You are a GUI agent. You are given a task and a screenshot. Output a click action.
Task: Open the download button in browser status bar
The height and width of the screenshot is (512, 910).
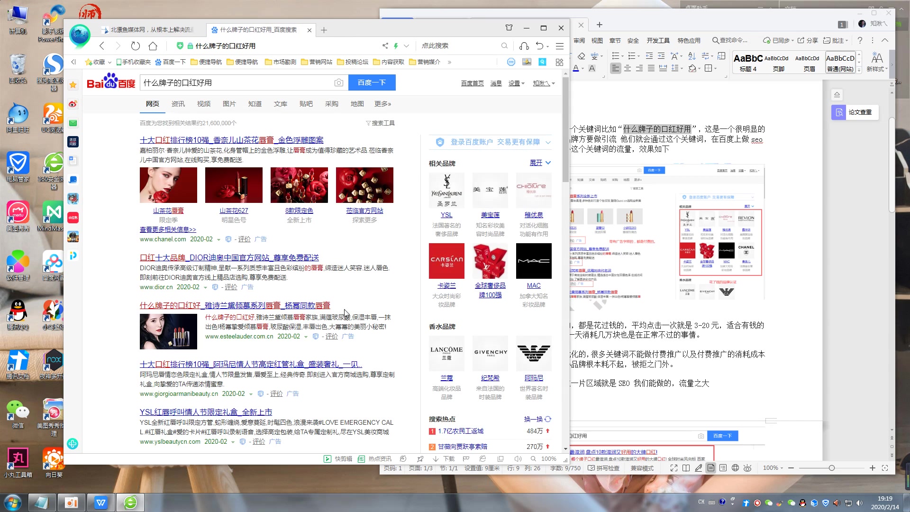pos(444,459)
